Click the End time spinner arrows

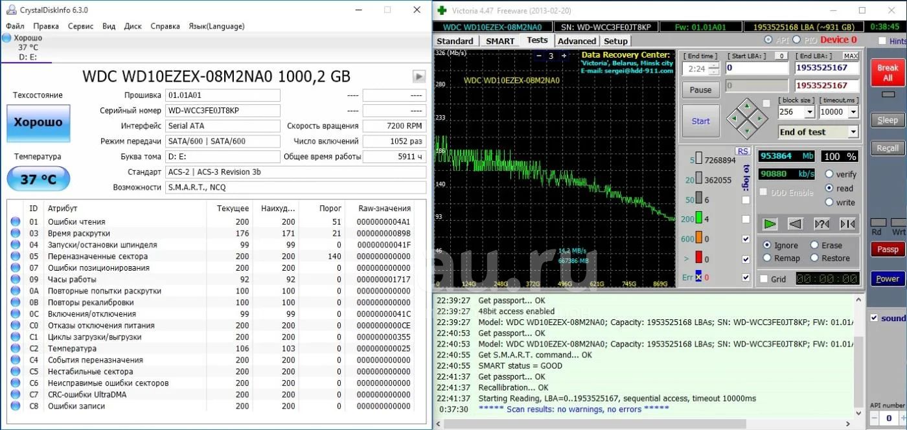[713, 69]
